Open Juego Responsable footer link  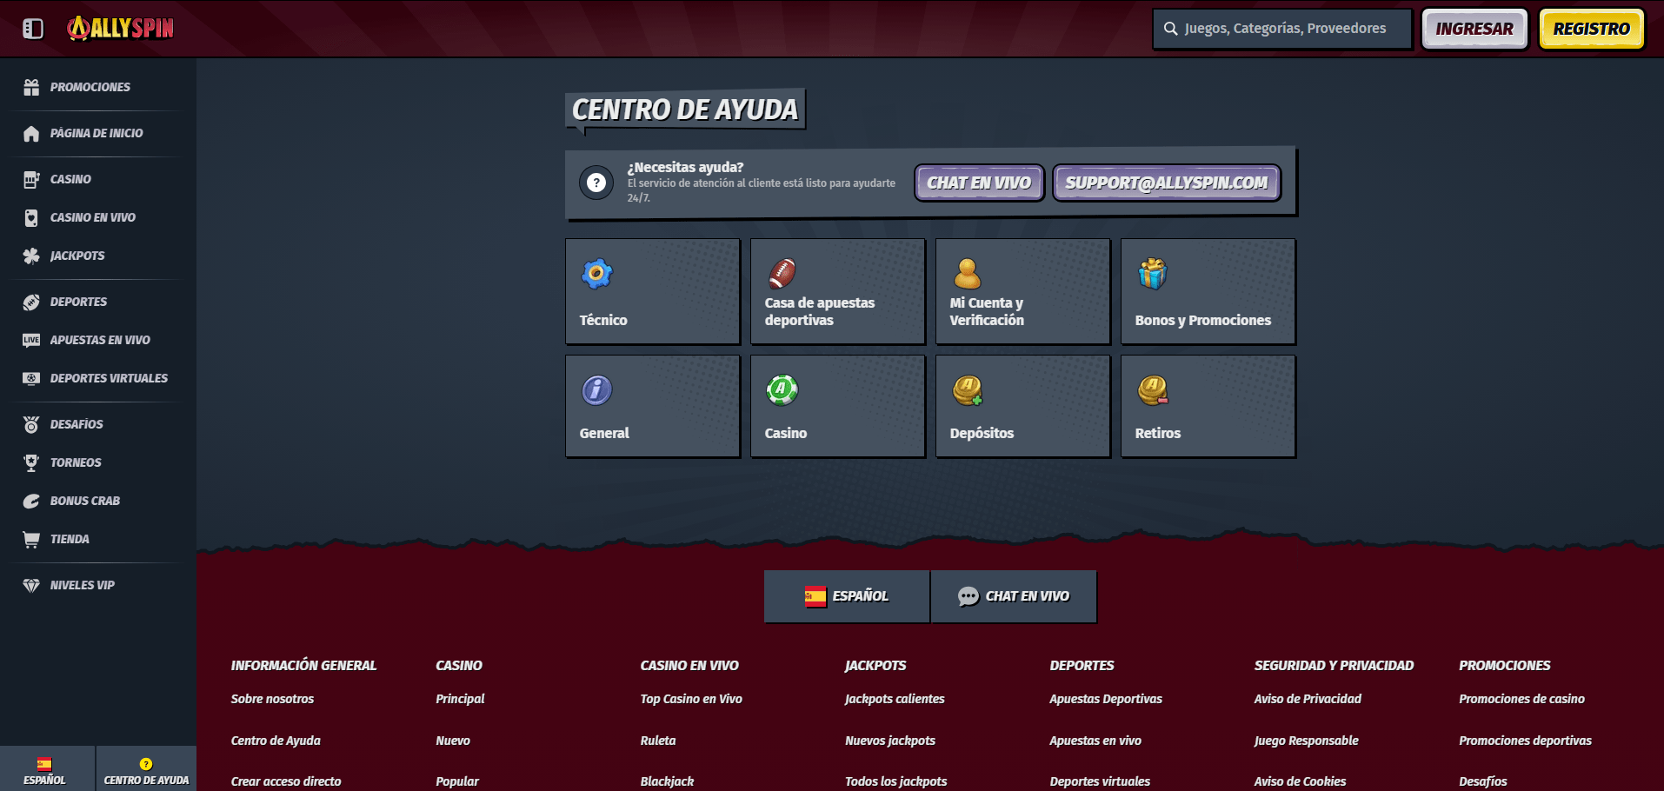(1306, 741)
